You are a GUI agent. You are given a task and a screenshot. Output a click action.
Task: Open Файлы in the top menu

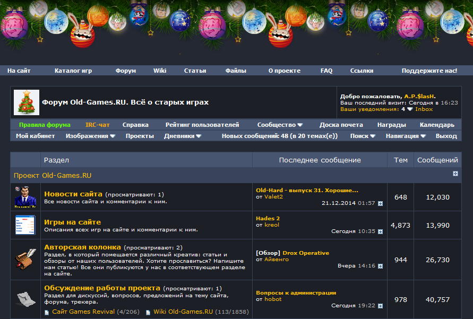236,71
